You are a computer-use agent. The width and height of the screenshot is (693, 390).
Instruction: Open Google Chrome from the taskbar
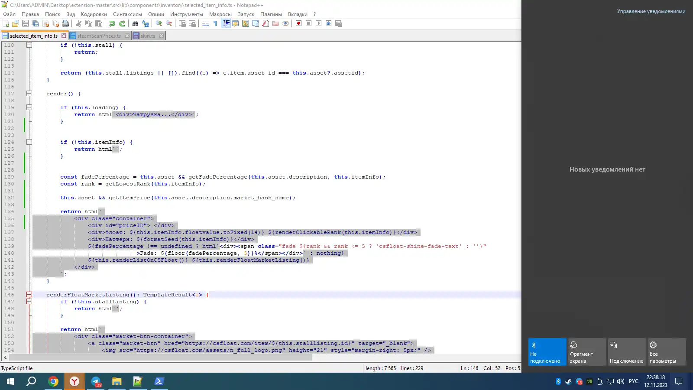(x=53, y=381)
